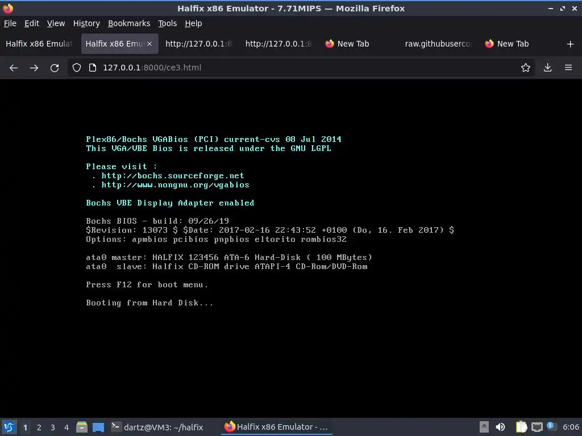Viewport: 582px width, 436px height.
Task: Click the removable media eject tray icon
Action: [x=484, y=427]
